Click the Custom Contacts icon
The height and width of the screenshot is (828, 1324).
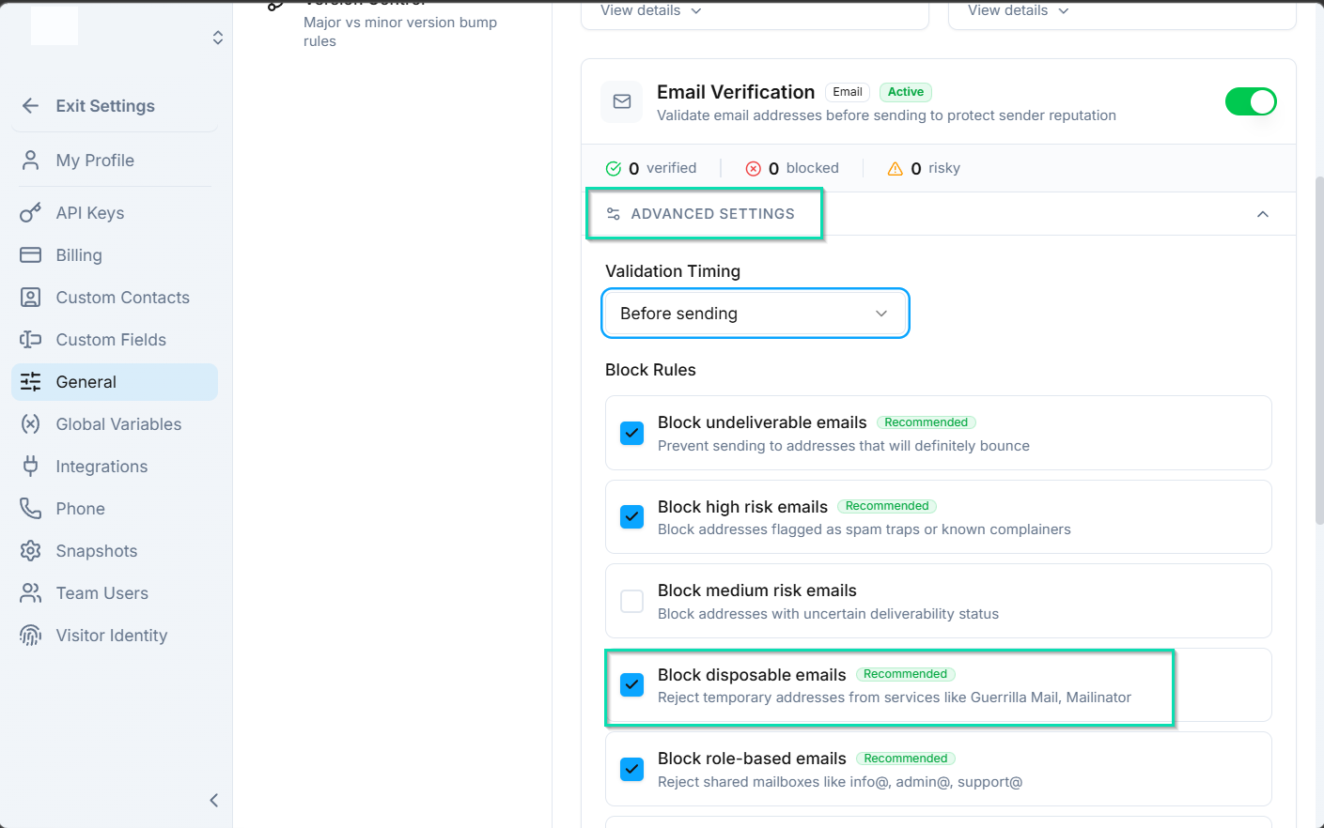pos(30,298)
